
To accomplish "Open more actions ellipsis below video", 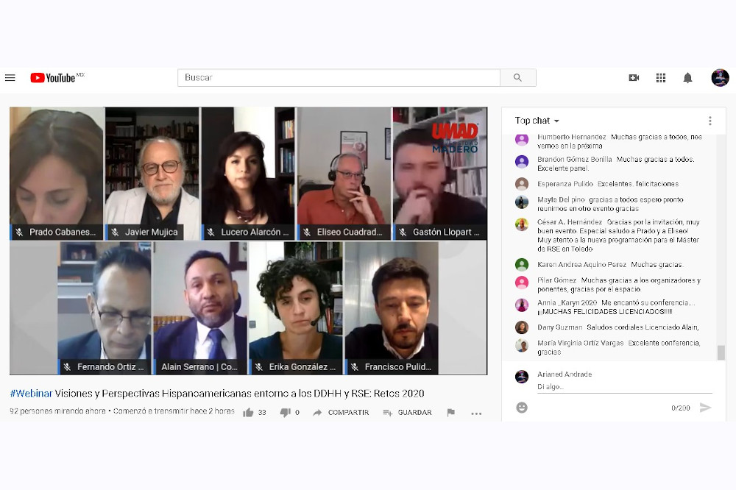I will [x=476, y=413].
